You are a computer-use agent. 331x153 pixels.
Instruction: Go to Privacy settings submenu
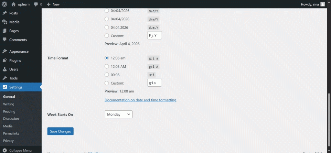tap(8, 141)
